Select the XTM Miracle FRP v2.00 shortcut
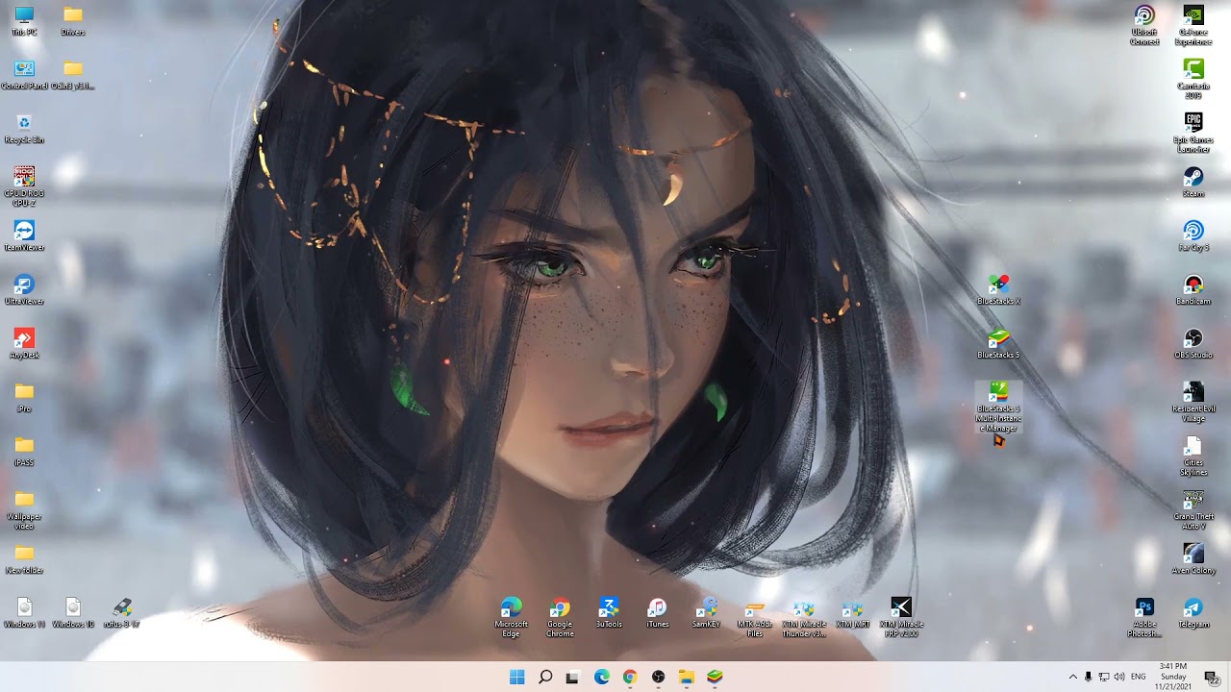The height and width of the screenshot is (692, 1231). pos(901,617)
